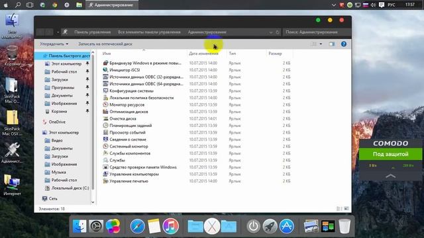Open the Notes dock icon
424x238 pixels.
click(154, 226)
